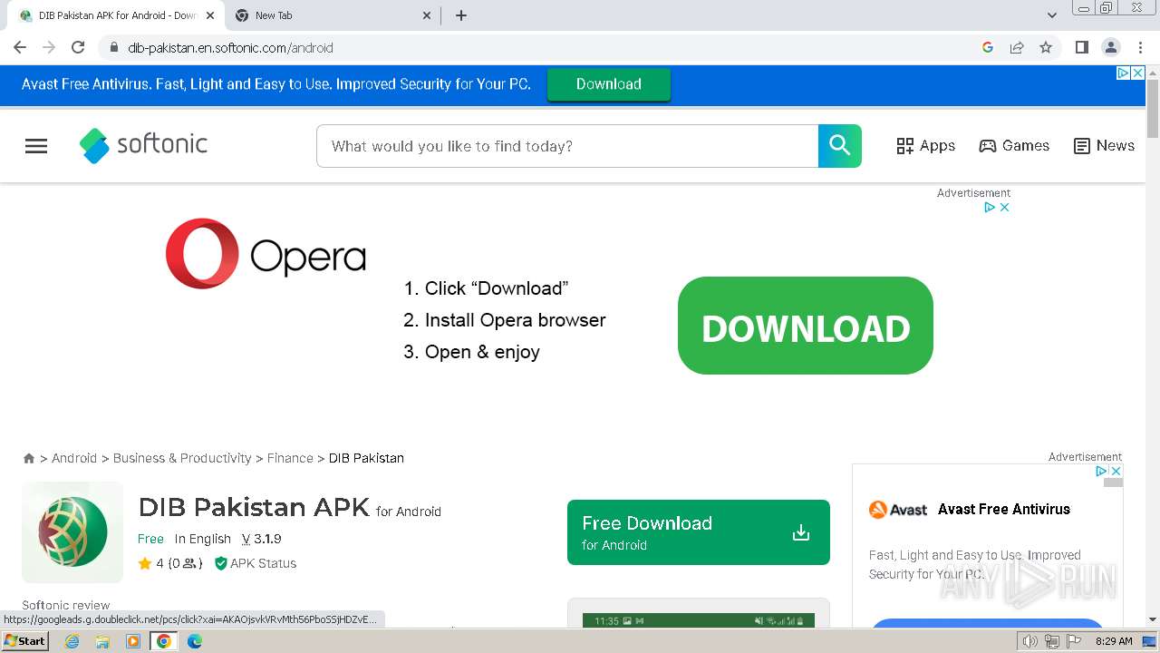Open Chrome profile avatar
1160x653 pixels.
point(1111,48)
